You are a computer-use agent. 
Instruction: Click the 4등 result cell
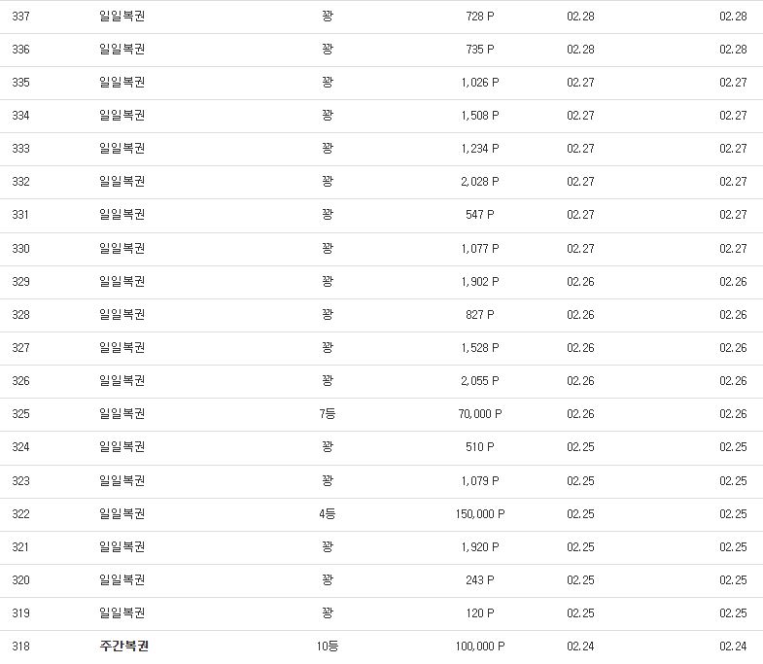pyautogui.click(x=327, y=513)
